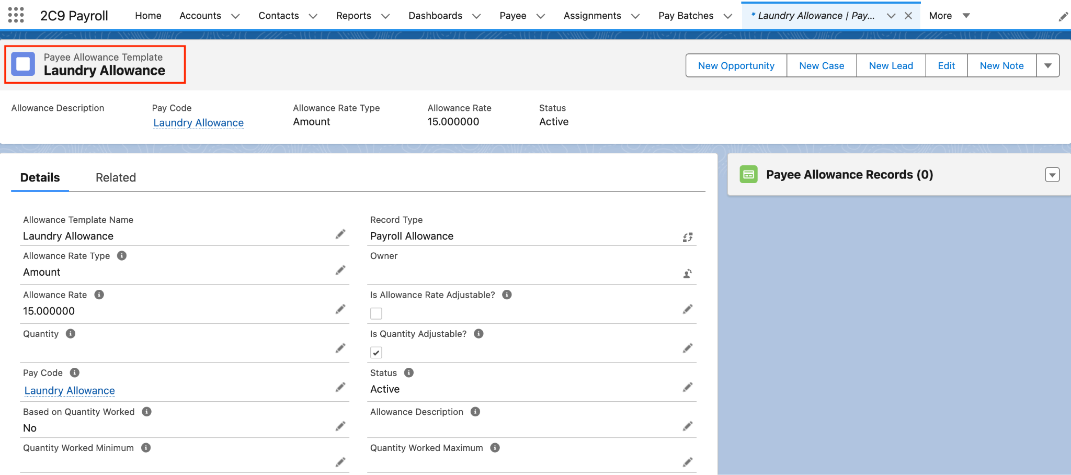Go to the Home tab
The height and width of the screenshot is (475, 1071).
pyautogui.click(x=148, y=16)
